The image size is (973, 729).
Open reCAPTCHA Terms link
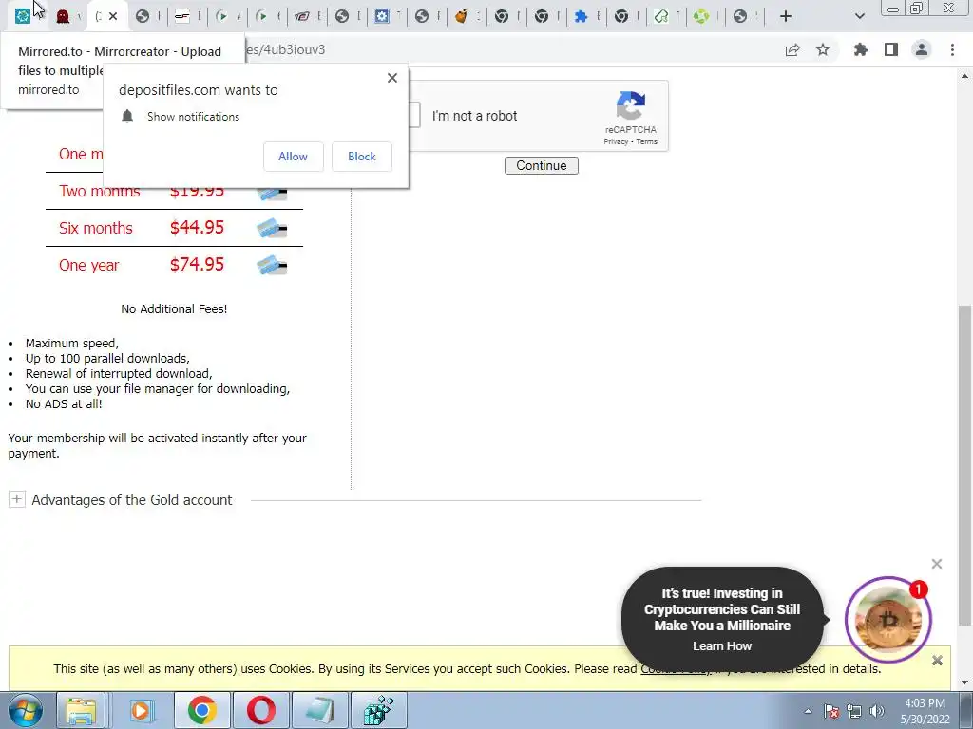coord(646,142)
